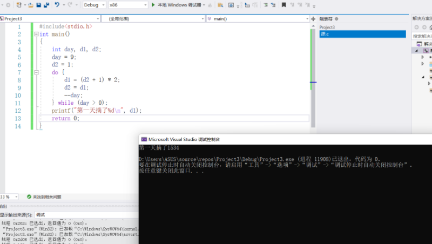Click the Solution Explorer forward button
Screen dimensions: 432x244
click(x=424, y=28)
